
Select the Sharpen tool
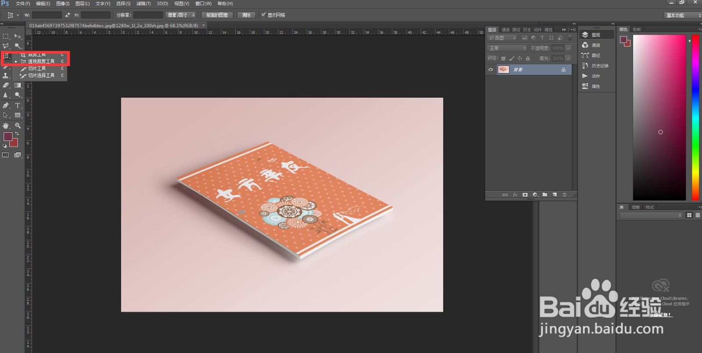coord(6,95)
